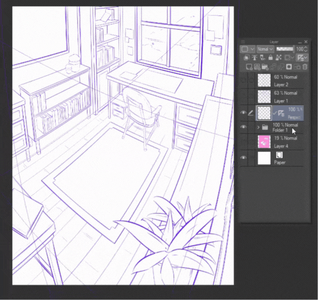This screenshot has height=300, width=318.
Task: Toggle Set as Draft Layer icon
Action: (x=263, y=58)
